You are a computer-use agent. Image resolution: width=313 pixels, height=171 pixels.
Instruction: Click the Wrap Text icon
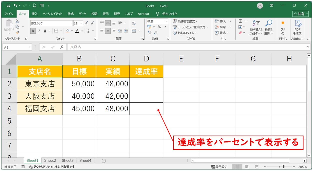click(134, 23)
